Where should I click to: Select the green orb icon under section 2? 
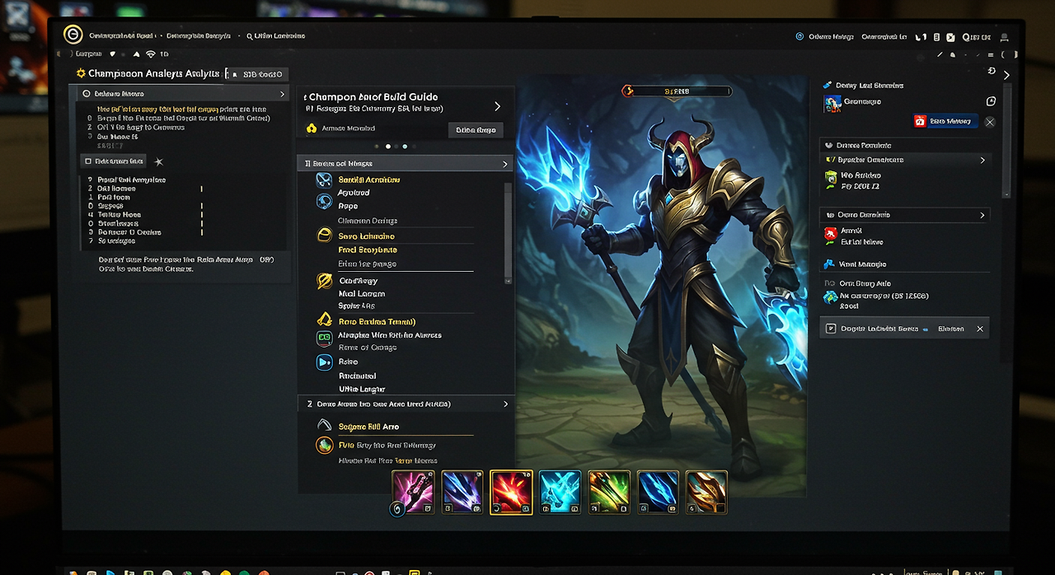point(324,446)
